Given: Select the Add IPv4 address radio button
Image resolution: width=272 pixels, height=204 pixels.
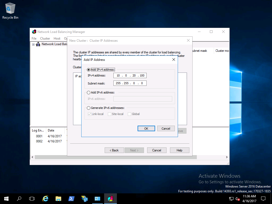Looking at the screenshot, I should (x=89, y=70).
